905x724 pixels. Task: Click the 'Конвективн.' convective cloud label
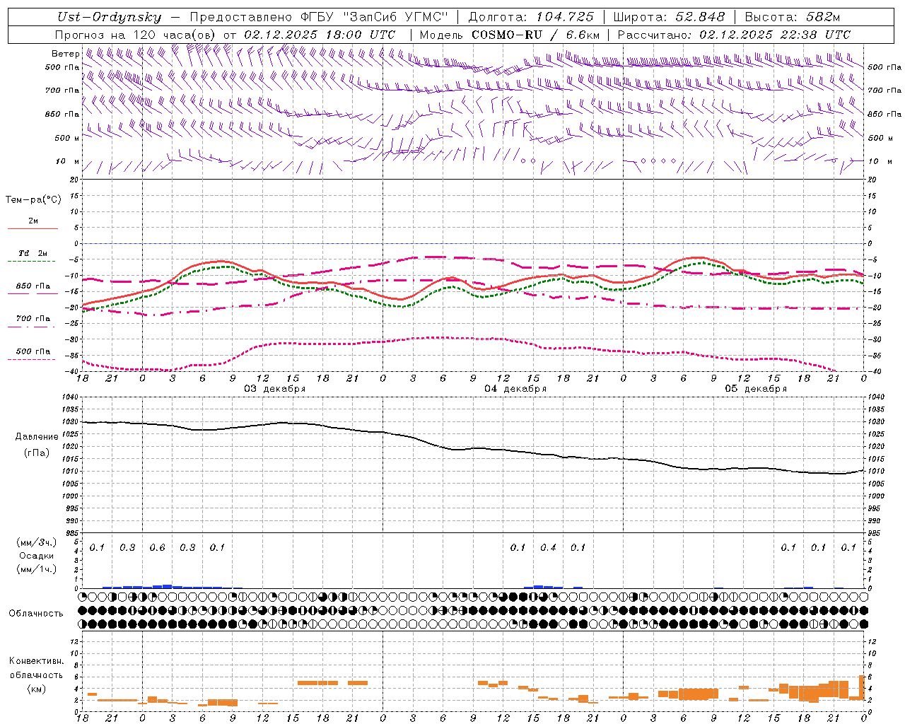click(x=37, y=661)
